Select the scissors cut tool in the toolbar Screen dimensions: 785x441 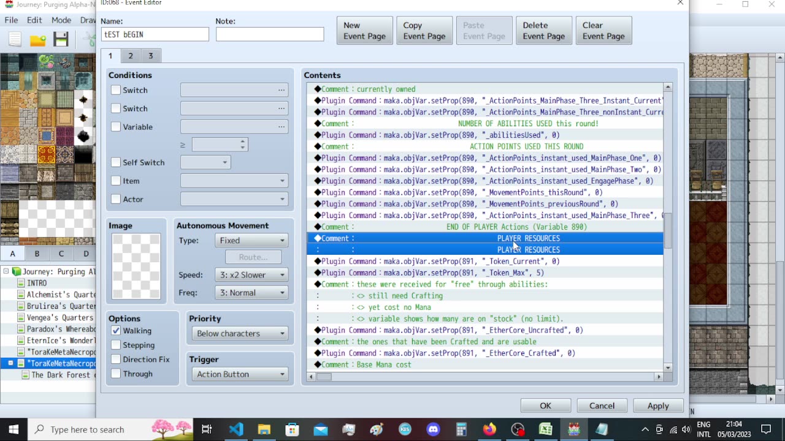88,39
